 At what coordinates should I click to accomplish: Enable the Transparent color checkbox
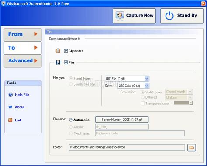pos(143,103)
